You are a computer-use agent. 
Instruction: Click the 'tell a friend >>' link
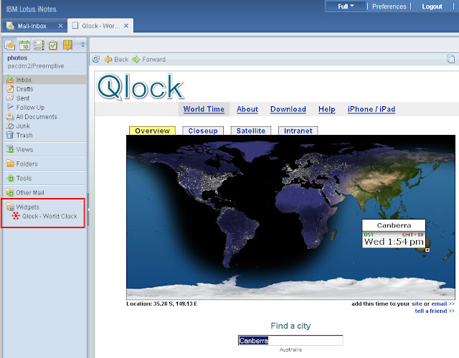coord(435,311)
